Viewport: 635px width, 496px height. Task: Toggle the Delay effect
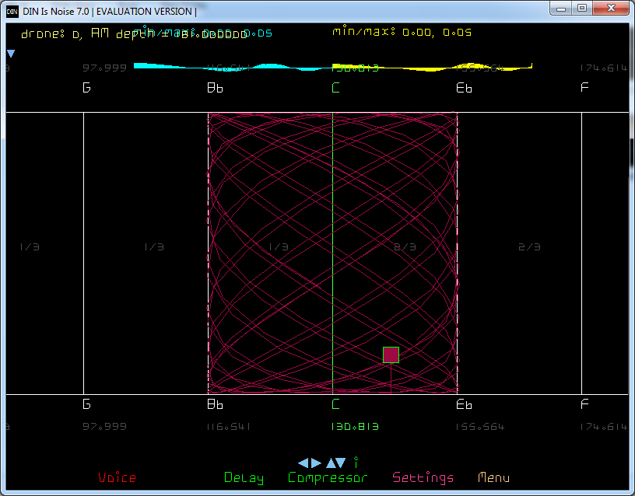[244, 478]
